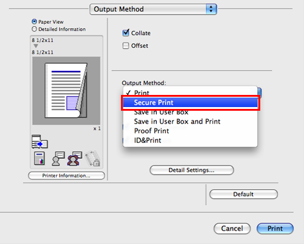Uncheck the Collate checkbox
The width and height of the screenshot is (304, 244).
(126, 33)
